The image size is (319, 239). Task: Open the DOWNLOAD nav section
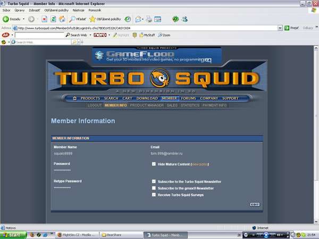pos(147,98)
